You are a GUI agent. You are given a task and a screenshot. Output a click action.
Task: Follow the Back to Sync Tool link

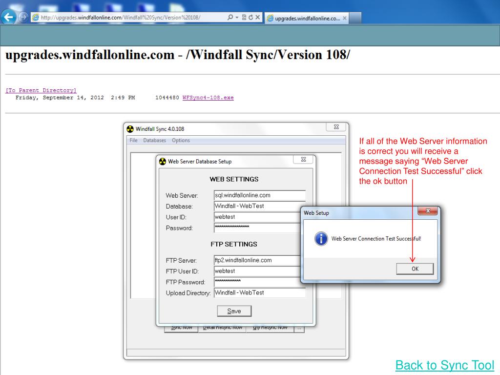tap(445, 365)
